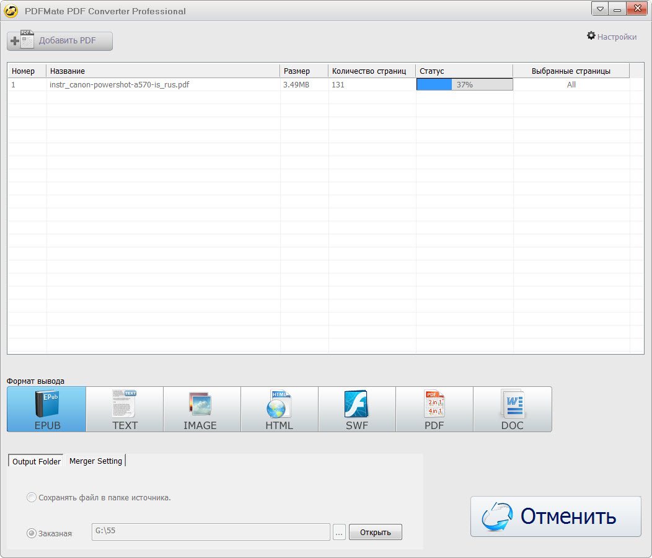Click the PDFMate app logo icon
Screen dimensions: 652x558
11,11
